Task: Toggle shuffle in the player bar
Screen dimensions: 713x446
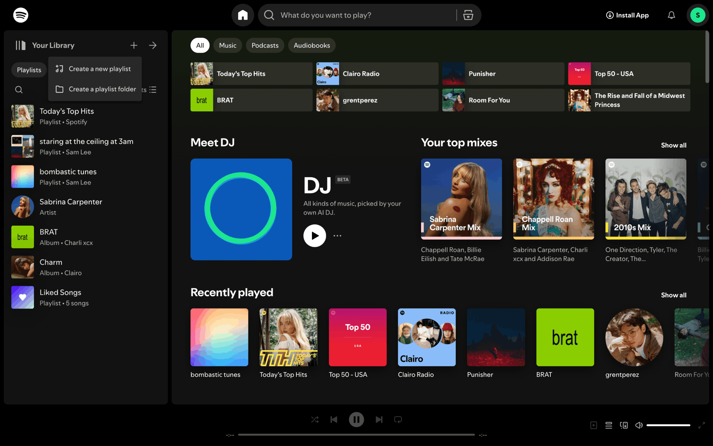Action: click(315, 420)
